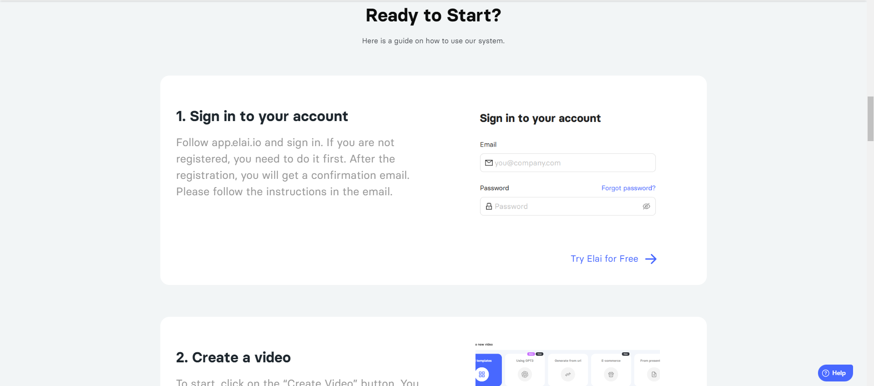The width and height of the screenshot is (874, 386).
Task: Click the 'Follow app.elai.io and sign in' paragraph
Action: (x=293, y=167)
